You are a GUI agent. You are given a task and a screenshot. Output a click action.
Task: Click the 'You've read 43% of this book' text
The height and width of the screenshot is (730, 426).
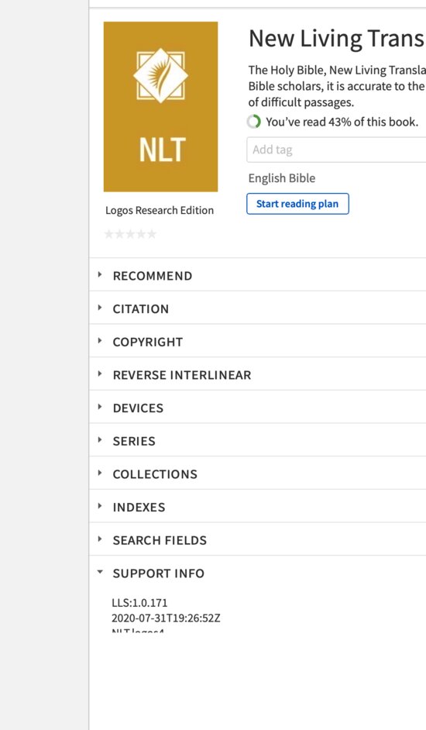pyautogui.click(x=342, y=122)
